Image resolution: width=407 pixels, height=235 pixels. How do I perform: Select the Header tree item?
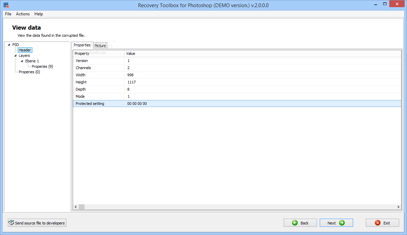pos(25,50)
